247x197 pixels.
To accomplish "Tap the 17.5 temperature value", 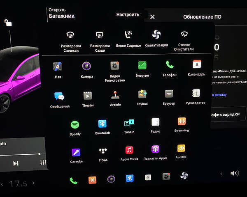I will click(18, 184).
